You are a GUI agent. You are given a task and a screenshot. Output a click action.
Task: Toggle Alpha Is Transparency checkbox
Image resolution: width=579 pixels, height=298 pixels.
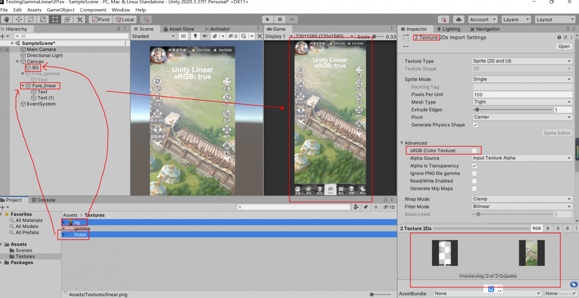coord(475,166)
